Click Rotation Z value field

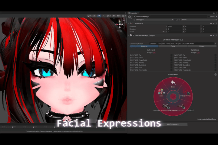tap(210, 29)
